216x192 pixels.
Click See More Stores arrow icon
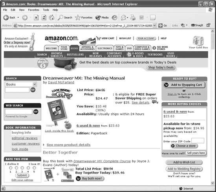click(x=154, y=48)
